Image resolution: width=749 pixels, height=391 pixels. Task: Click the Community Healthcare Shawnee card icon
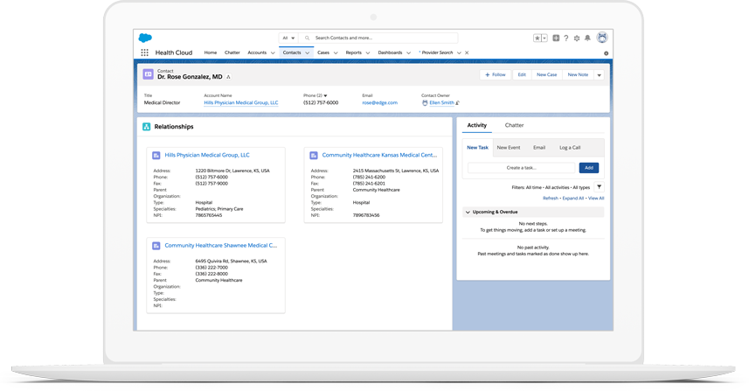156,246
